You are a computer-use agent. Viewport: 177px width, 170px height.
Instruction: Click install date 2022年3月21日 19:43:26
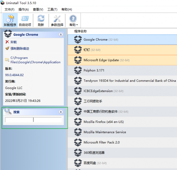point(23,101)
